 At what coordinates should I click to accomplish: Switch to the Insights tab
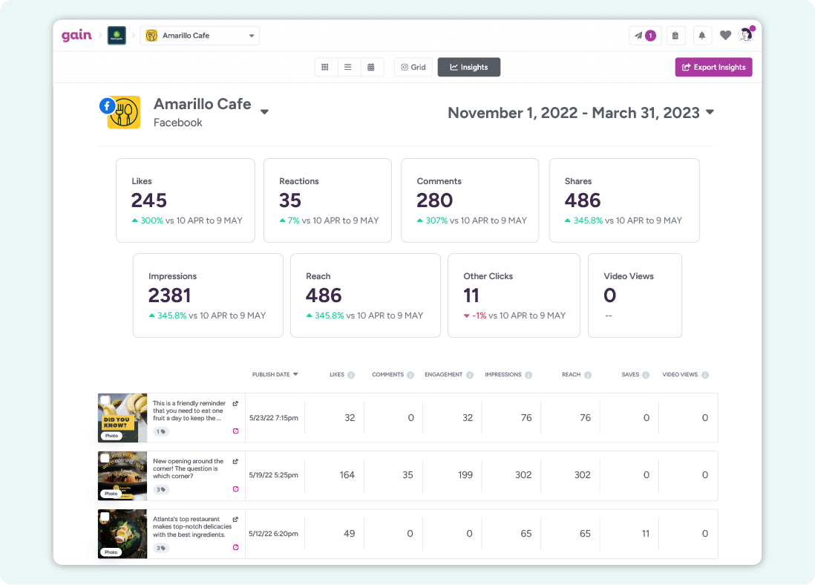coord(468,67)
